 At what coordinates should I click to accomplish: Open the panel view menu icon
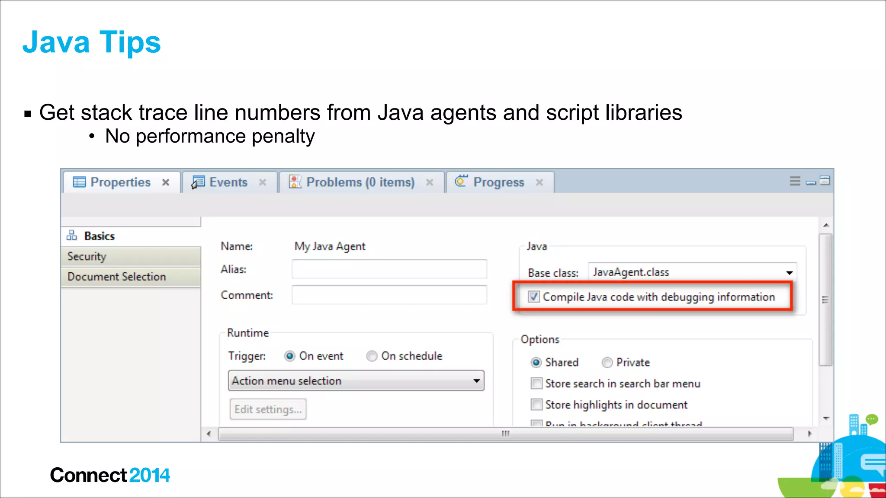795,181
